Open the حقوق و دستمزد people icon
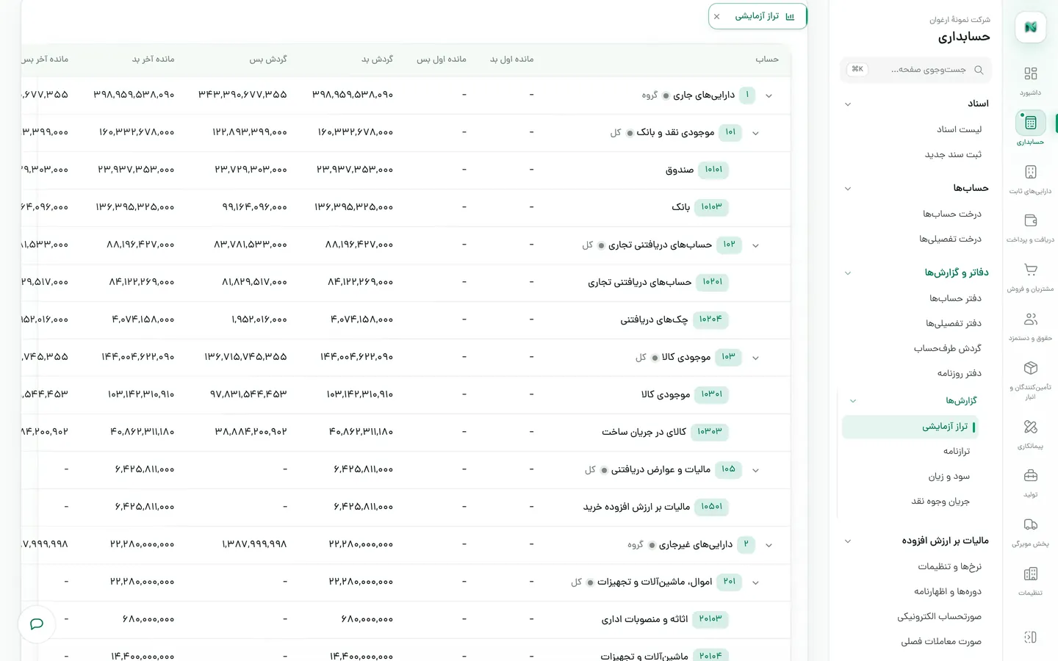This screenshot has width=1058, height=661. tap(1030, 319)
